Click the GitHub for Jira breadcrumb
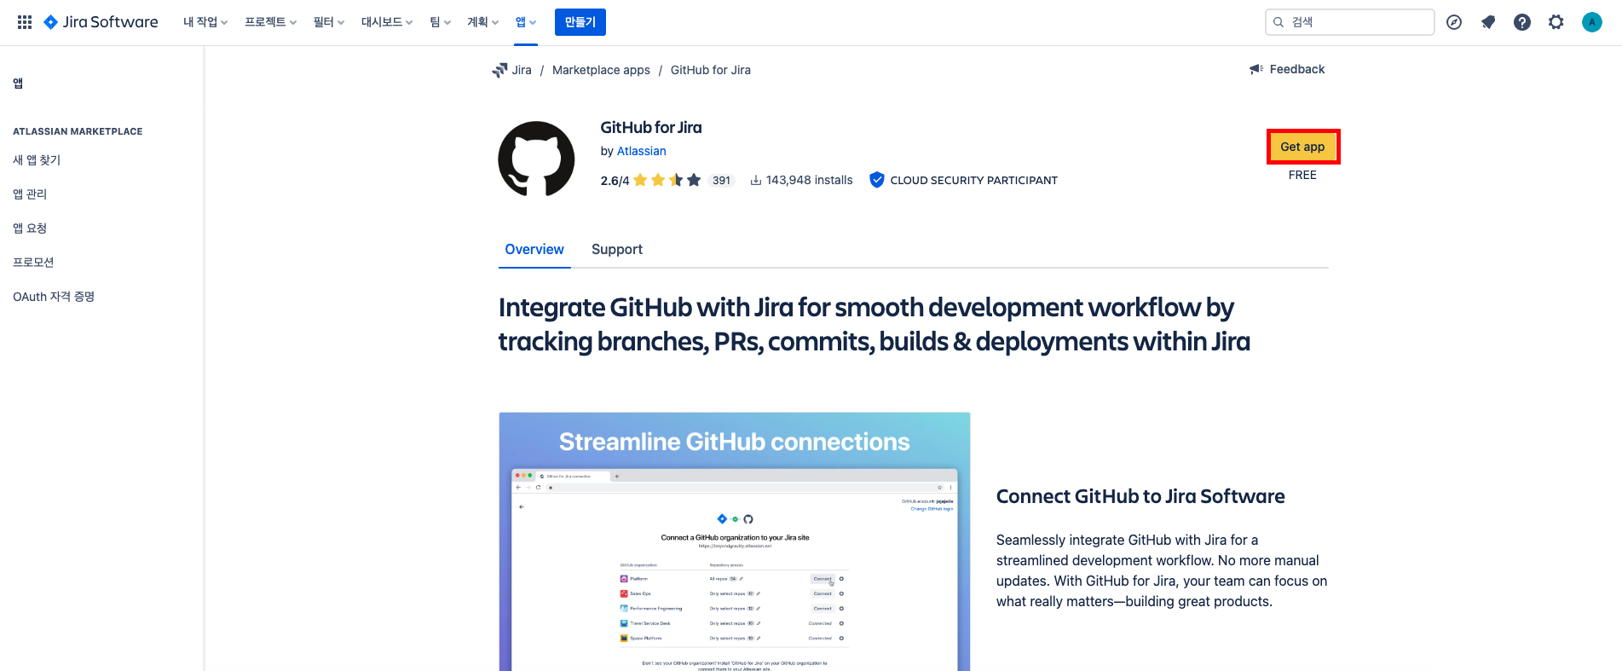This screenshot has width=1622, height=671. pos(711,70)
